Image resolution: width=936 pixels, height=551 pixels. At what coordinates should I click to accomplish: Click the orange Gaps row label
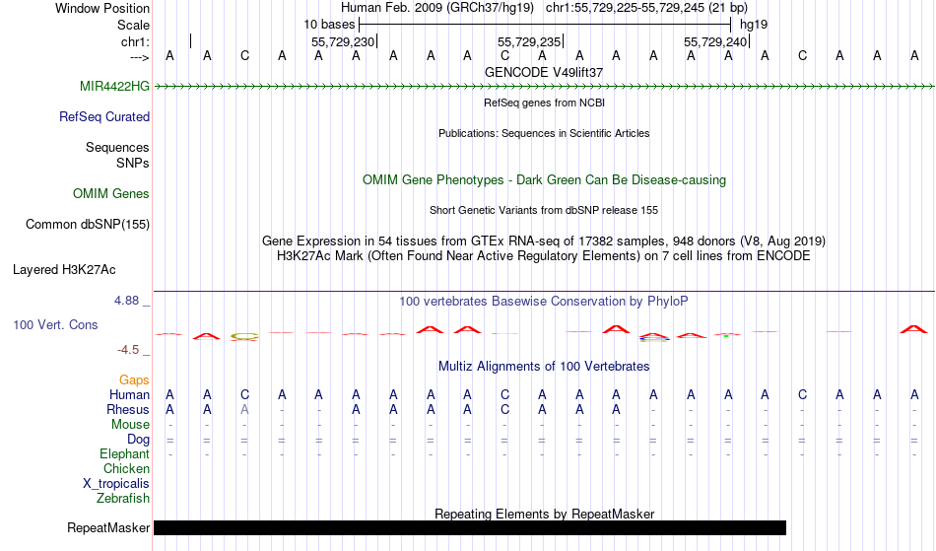[134, 379]
